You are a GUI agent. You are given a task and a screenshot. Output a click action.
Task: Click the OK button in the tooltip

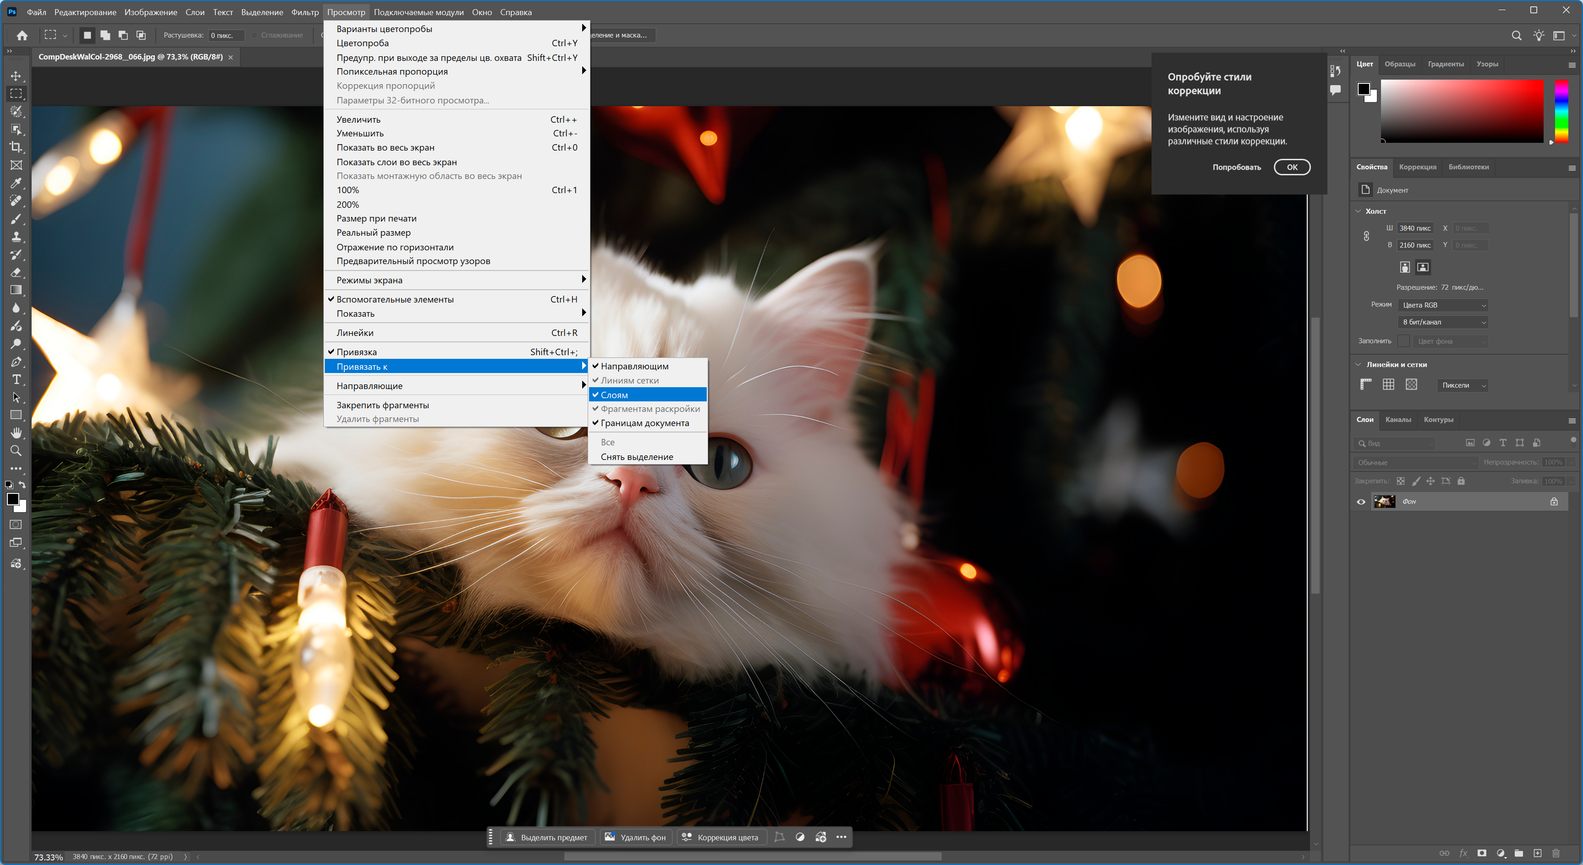tap(1292, 167)
